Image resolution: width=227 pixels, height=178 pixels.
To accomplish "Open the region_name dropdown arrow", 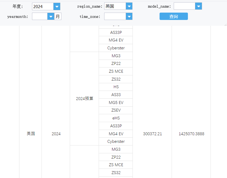I will [129, 6].
